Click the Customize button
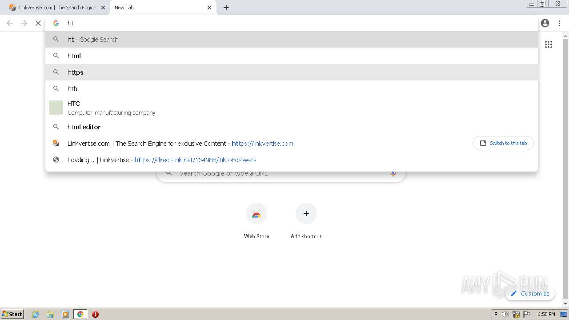Viewport: 569px width, 320px height. coord(530,293)
